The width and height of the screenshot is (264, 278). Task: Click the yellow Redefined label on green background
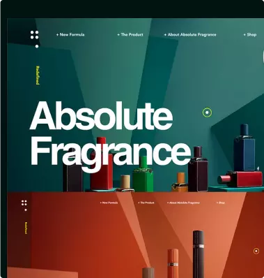[37, 75]
